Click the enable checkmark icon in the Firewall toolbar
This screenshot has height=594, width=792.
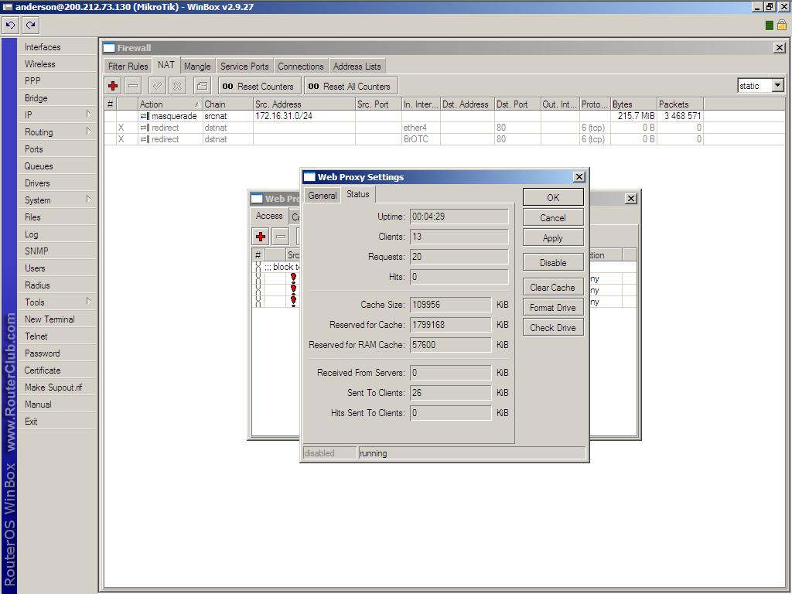coord(157,86)
